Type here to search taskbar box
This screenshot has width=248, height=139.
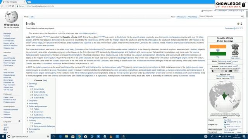(28, 136)
